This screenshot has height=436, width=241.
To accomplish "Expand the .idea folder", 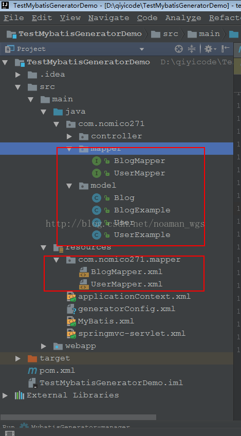I will click(x=18, y=75).
